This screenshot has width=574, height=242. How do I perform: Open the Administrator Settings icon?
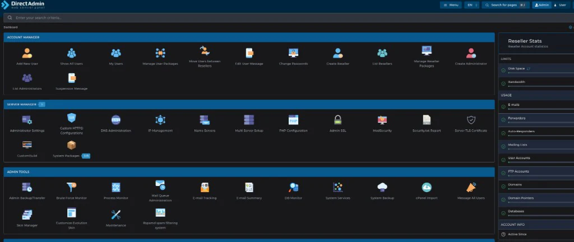(x=27, y=120)
